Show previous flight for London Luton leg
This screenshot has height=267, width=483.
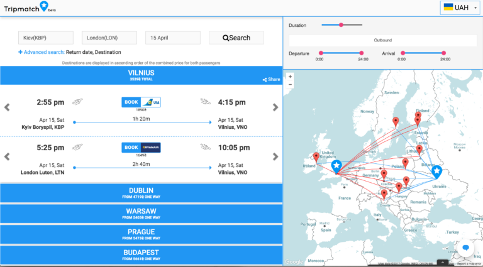pos(7,156)
